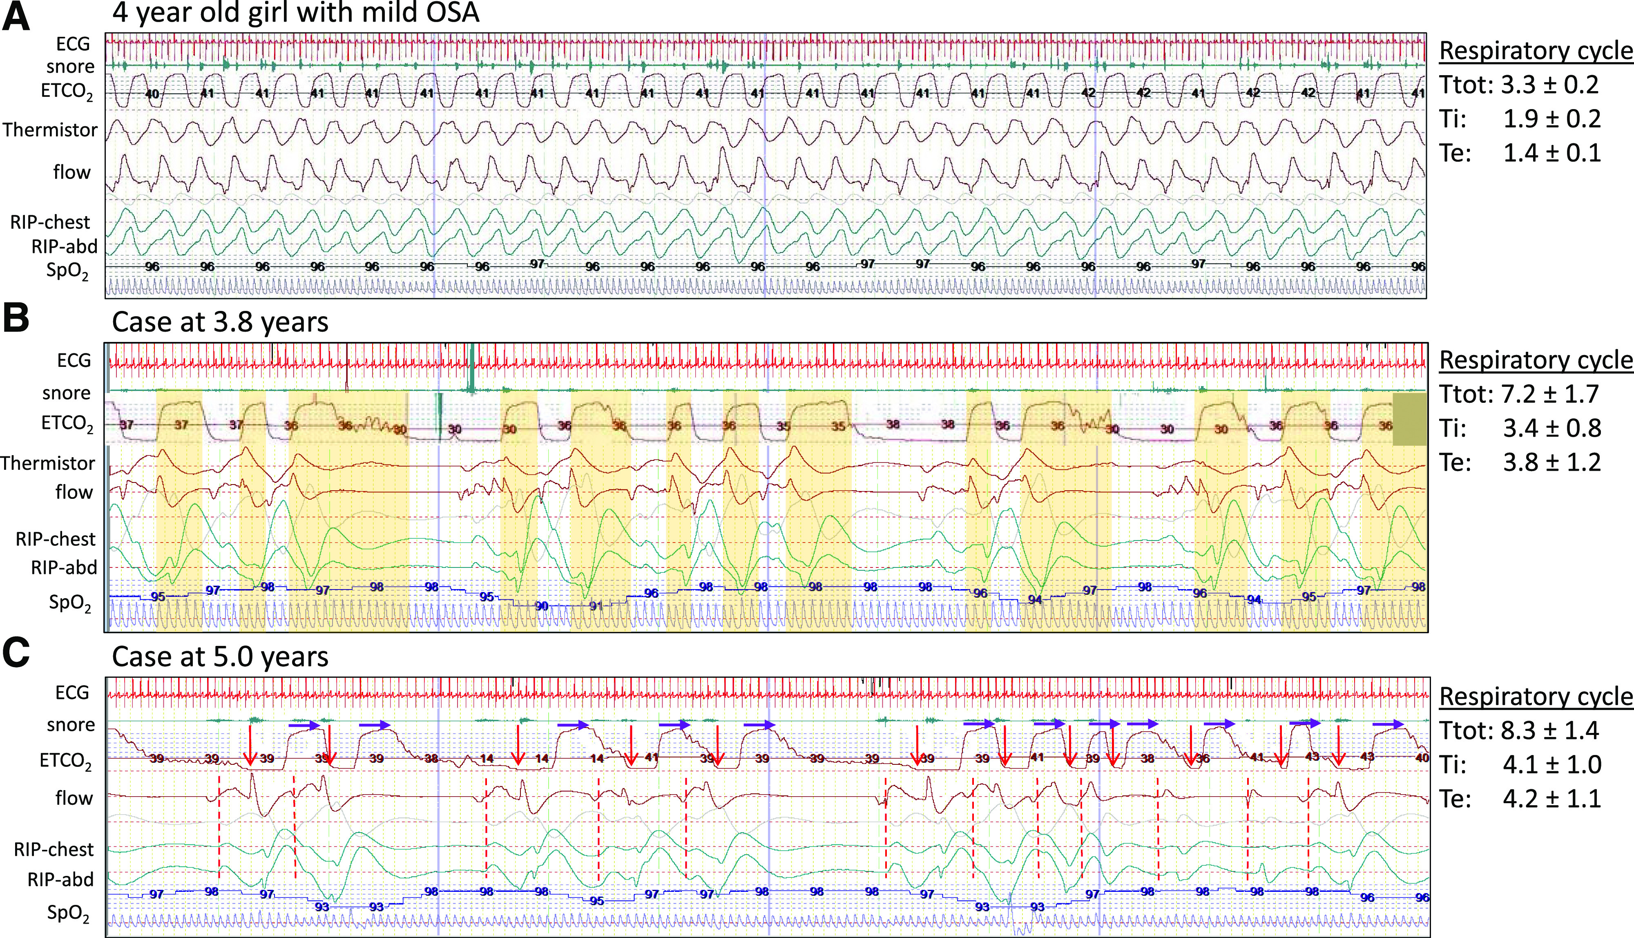Click panel C's "Respiratory cycle" heading
Viewport: 1634px width, 938px height.
click(x=1536, y=697)
